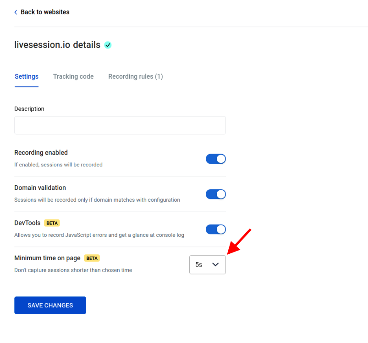Select the Settings tab

pos(26,76)
